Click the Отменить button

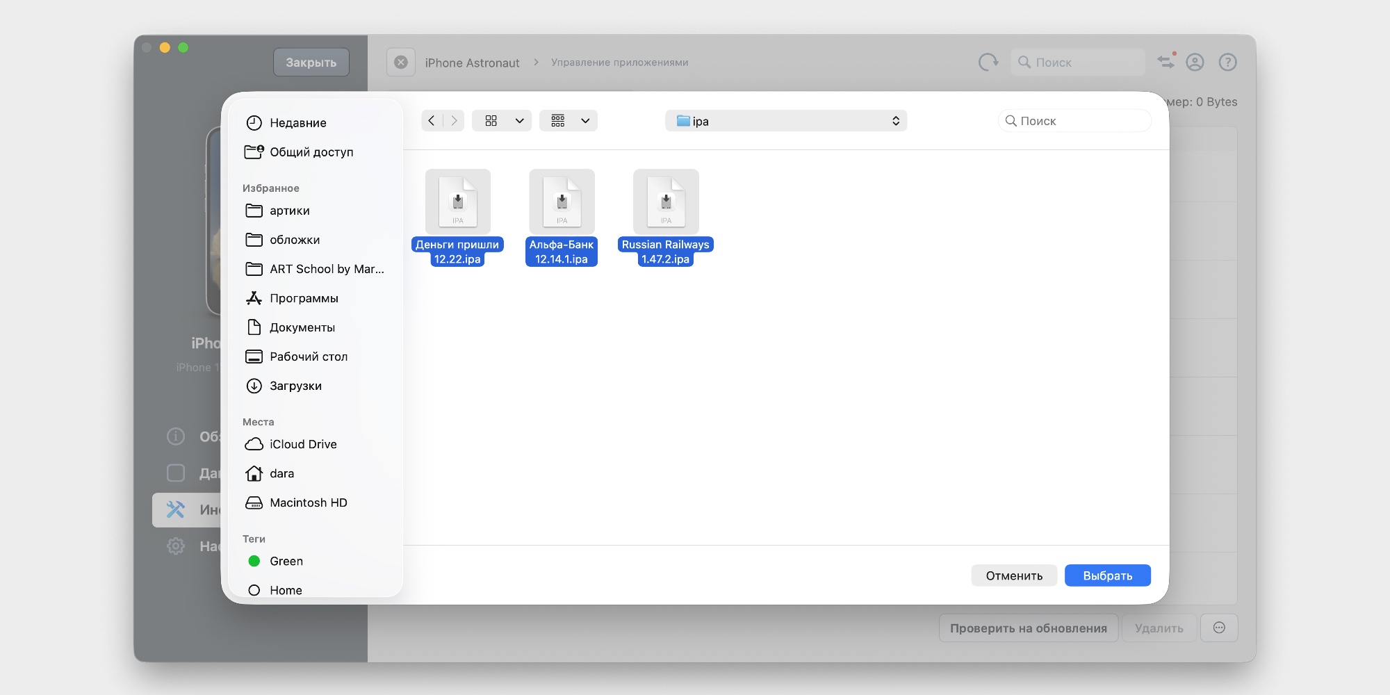[x=1014, y=575]
